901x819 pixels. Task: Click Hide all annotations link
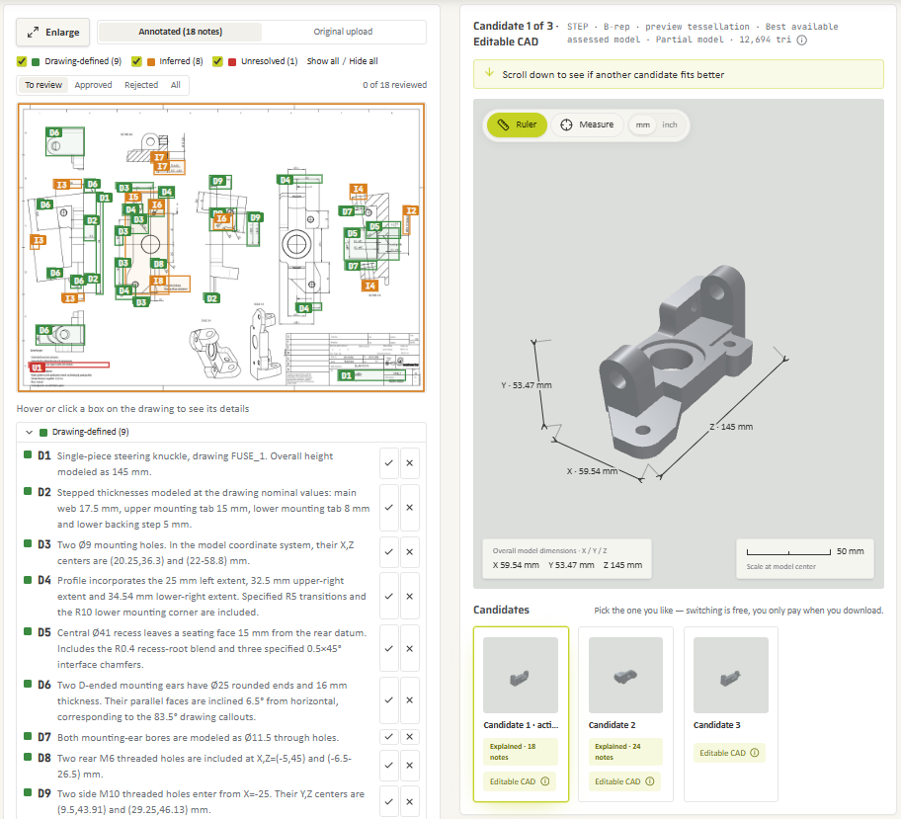click(364, 61)
